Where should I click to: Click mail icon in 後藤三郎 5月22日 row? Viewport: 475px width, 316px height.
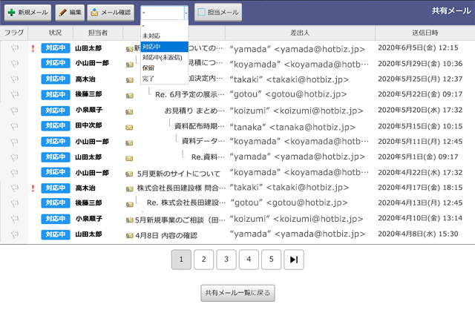(x=129, y=96)
